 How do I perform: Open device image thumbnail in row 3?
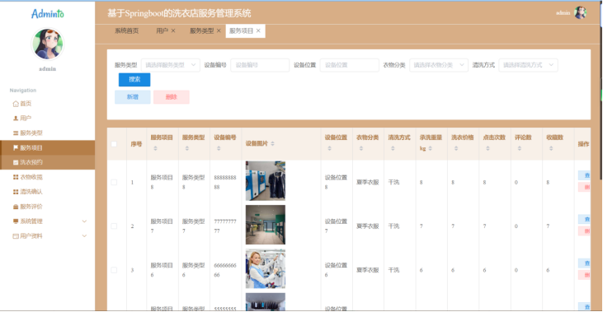[x=266, y=268]
